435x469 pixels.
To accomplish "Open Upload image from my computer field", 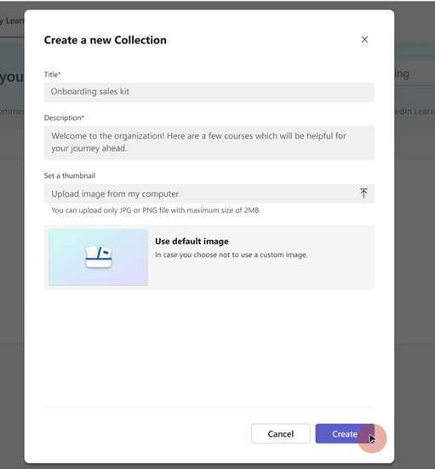I will [x=209, y=193].
